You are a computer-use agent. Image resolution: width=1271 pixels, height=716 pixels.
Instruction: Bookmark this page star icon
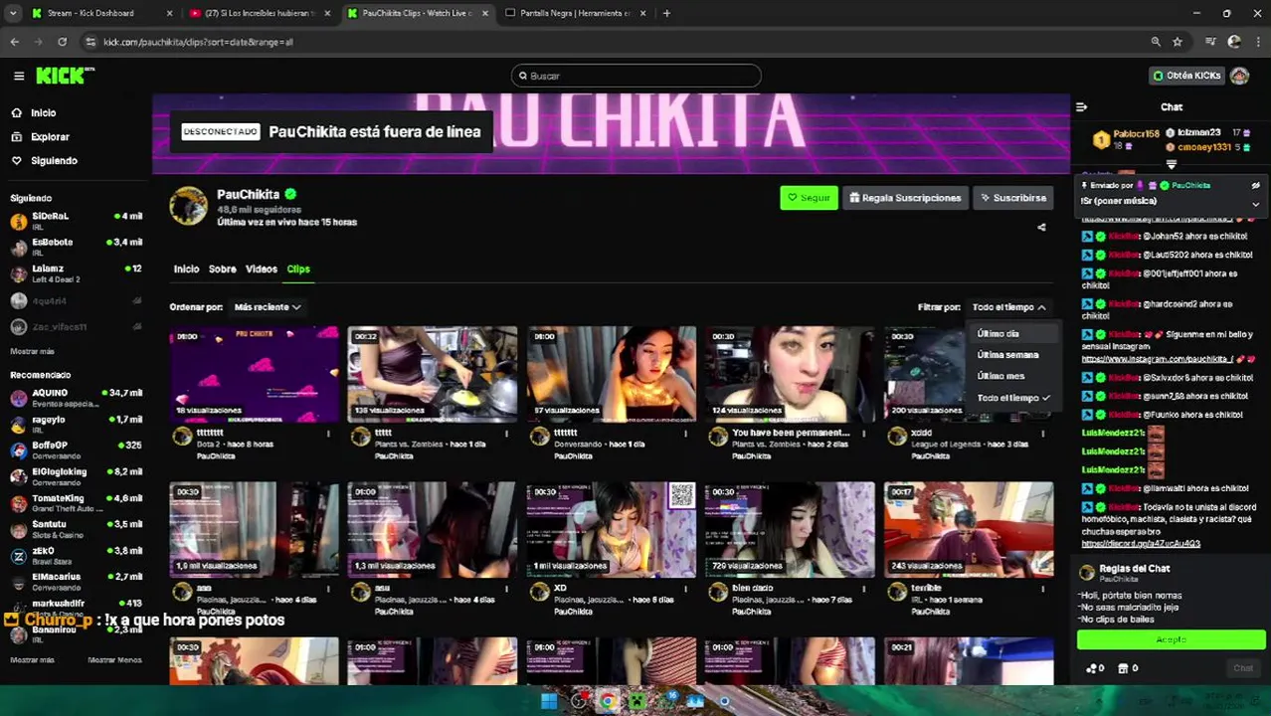[1178, 42]
